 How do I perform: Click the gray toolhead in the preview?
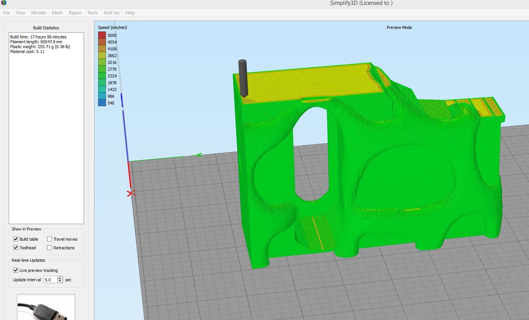(243, 78)
